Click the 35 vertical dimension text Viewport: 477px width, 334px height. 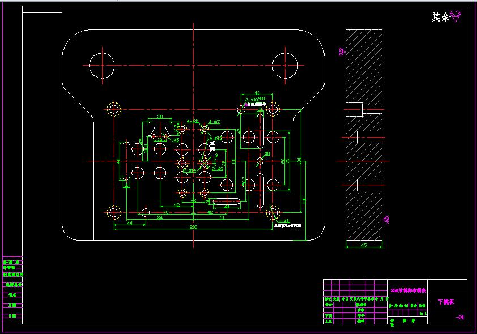coord(224,163)
